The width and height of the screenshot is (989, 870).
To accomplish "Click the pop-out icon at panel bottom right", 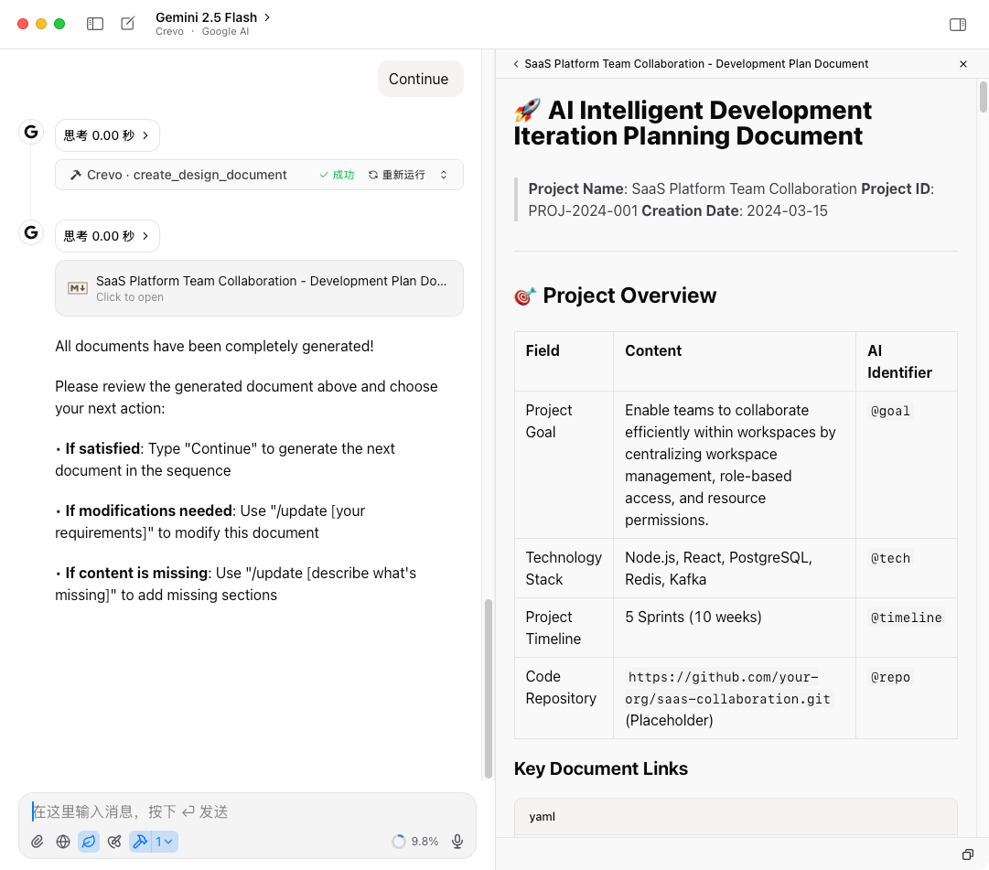I will coord(967,854).
